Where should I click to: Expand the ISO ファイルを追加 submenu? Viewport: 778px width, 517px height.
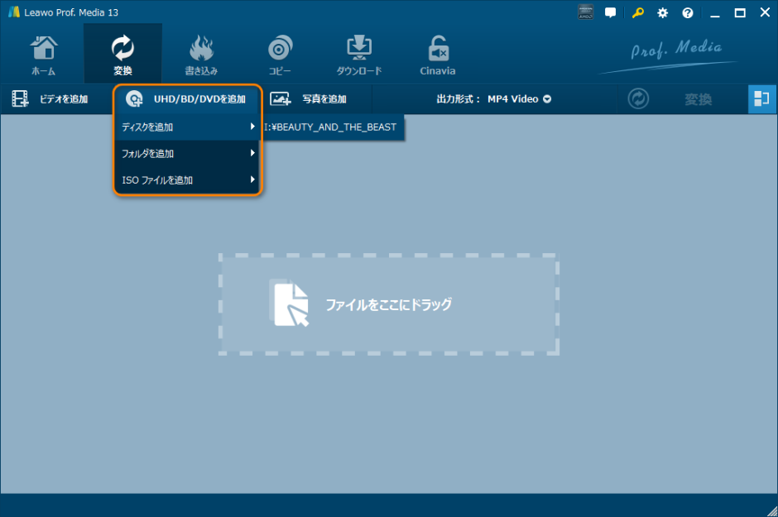[x=187, y=180]
